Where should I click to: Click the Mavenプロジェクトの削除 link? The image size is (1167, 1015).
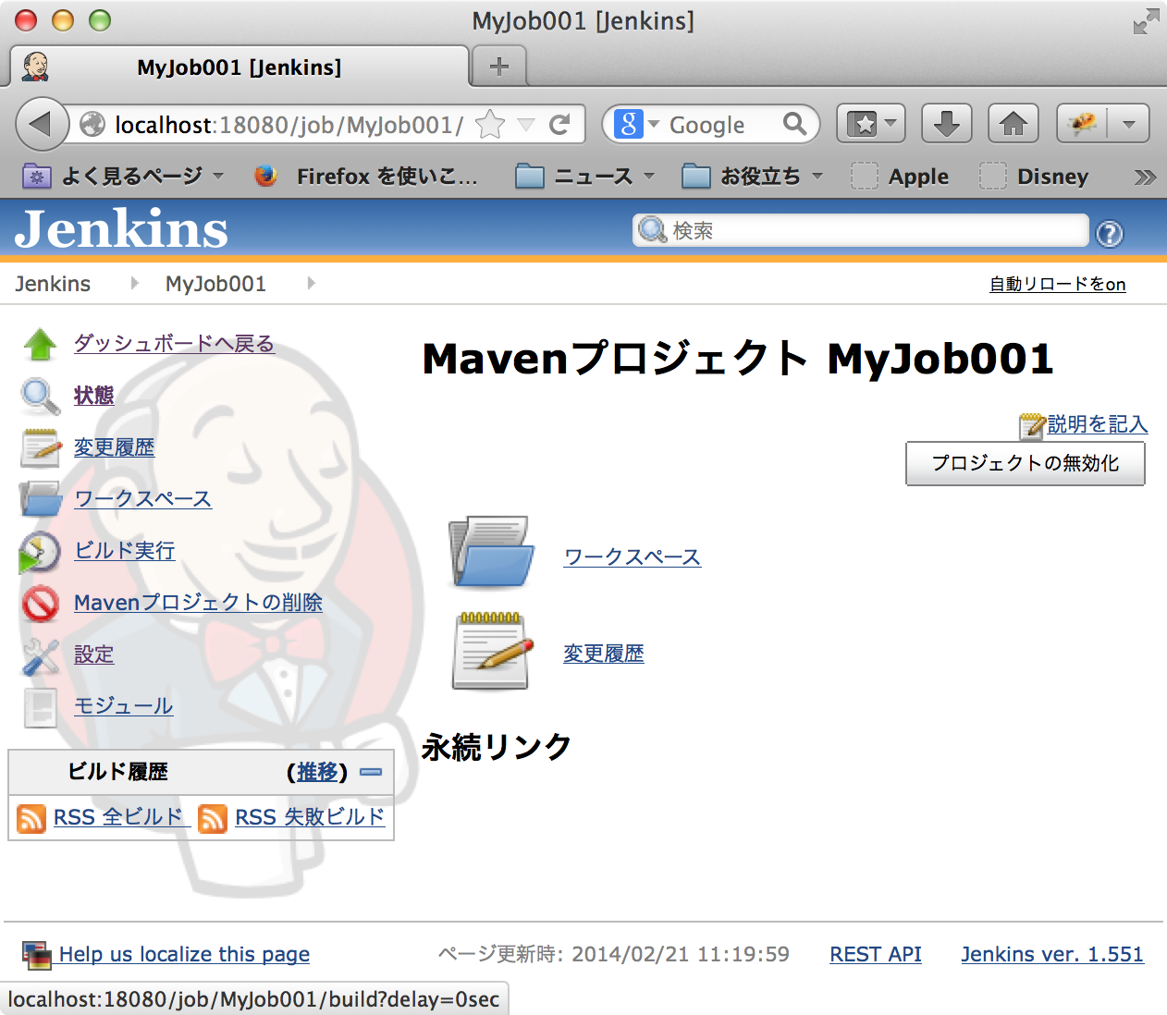pos(198,603)
